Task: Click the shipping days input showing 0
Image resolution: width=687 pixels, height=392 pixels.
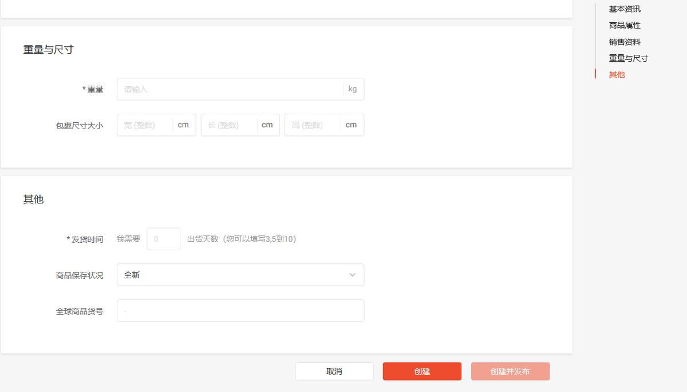Action: click(x=163, y=239)
